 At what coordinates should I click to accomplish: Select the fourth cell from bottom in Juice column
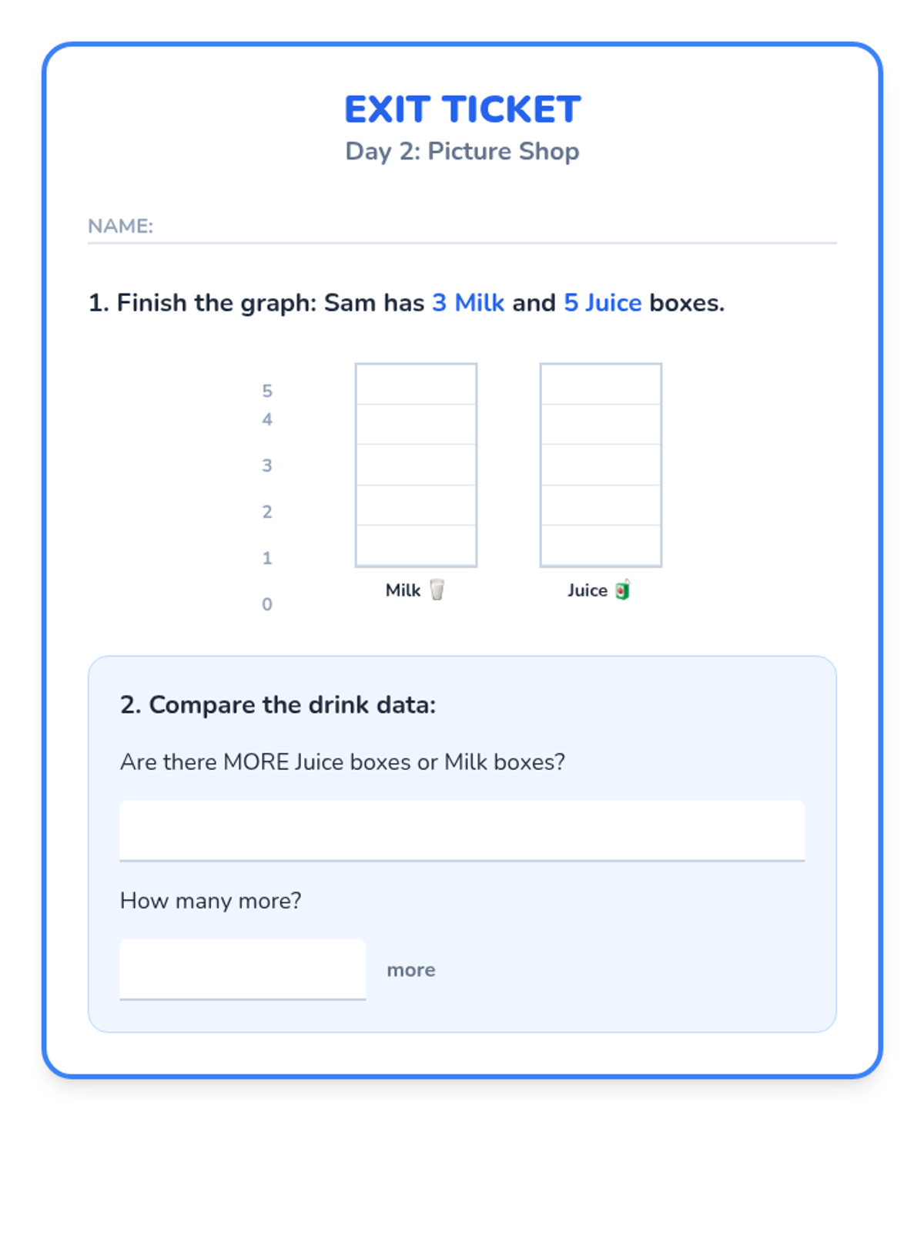(601, 425)
